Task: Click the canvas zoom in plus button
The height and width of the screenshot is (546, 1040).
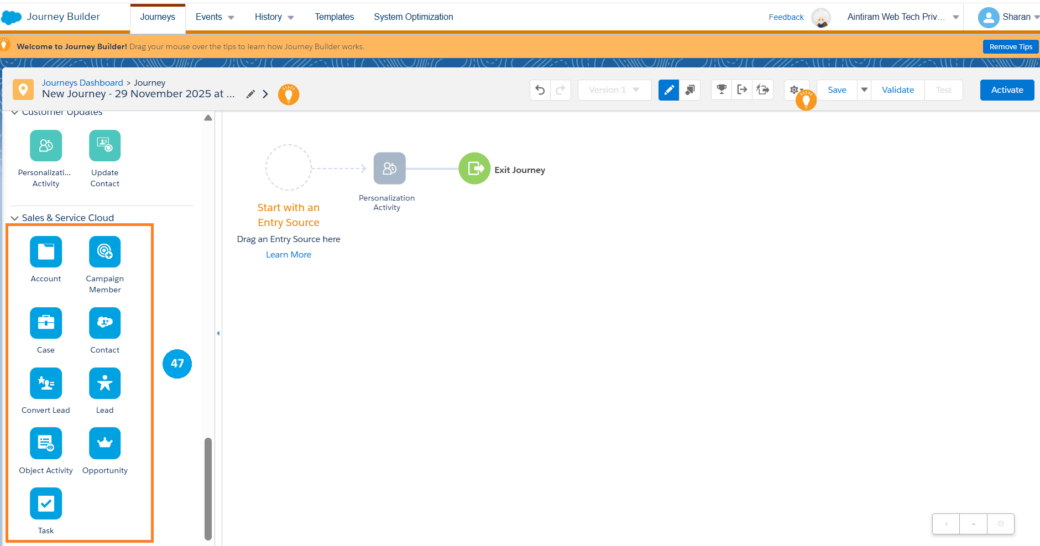Action: [x=946, y=524]
